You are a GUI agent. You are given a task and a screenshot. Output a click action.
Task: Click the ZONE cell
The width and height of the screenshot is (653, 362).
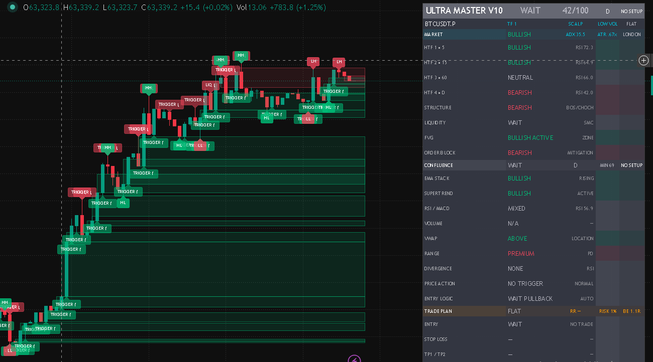tap(588, 138)
